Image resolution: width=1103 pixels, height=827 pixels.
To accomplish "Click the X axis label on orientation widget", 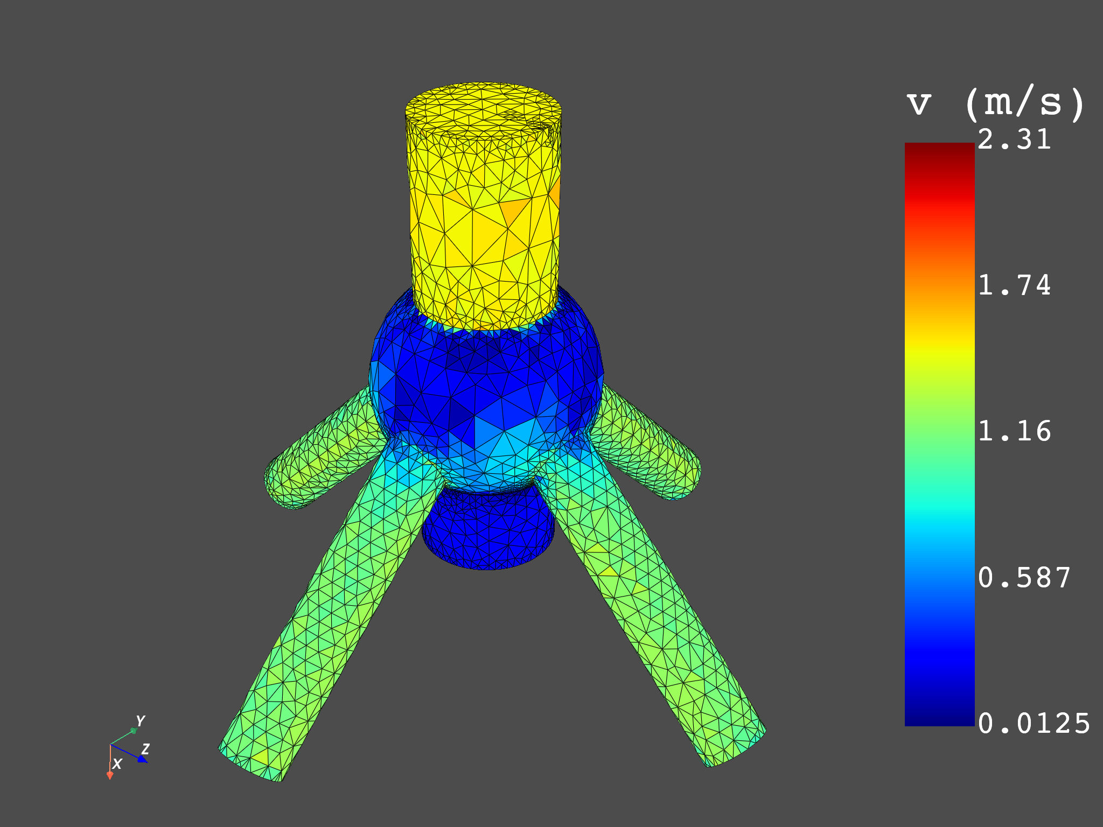I will pos(117,763).
